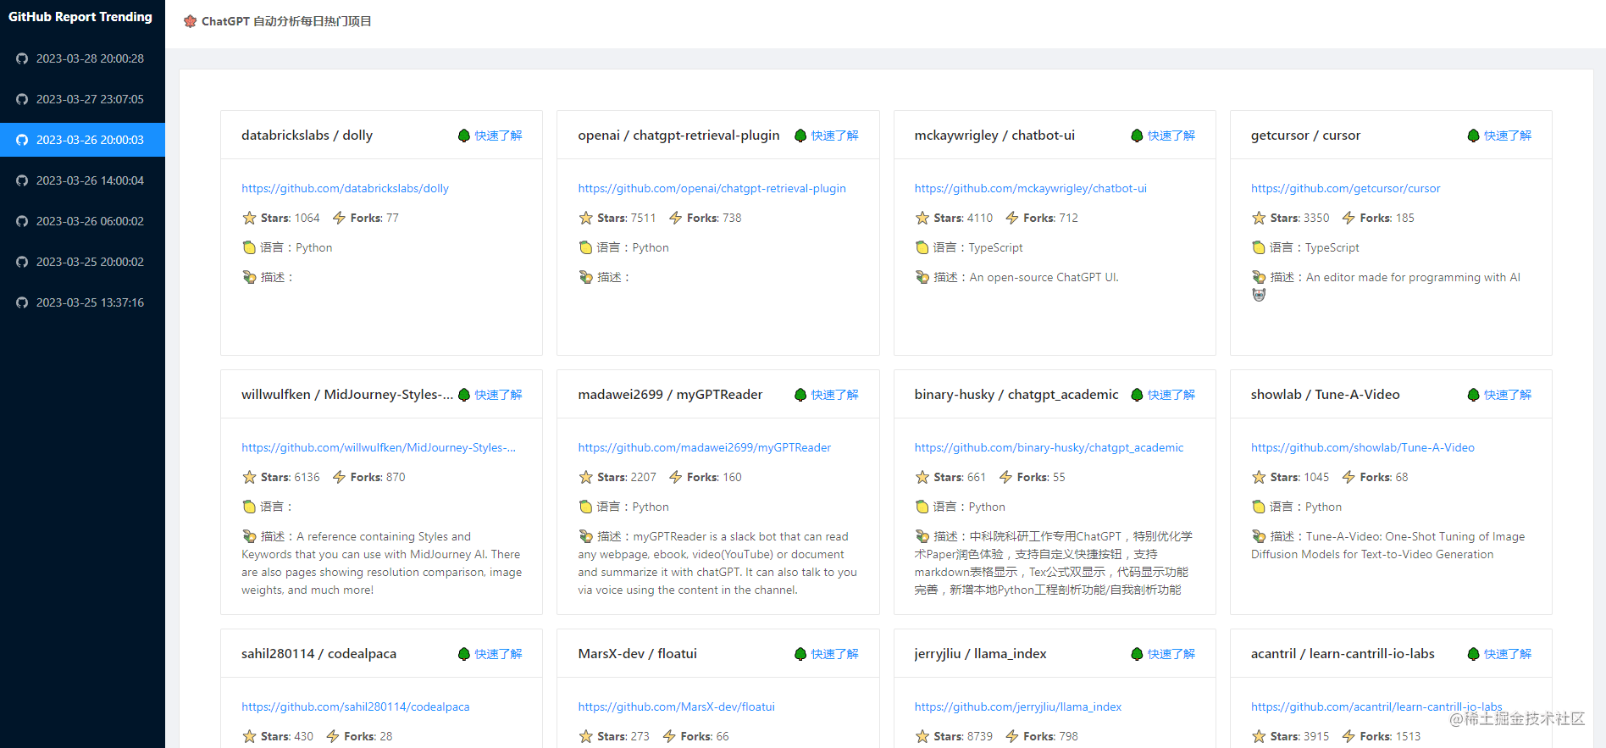This screenshot has height=748, width=1606.
Task: Click the card title openai / chatgpt-retrieval-plugin
Action: [678, 136]
